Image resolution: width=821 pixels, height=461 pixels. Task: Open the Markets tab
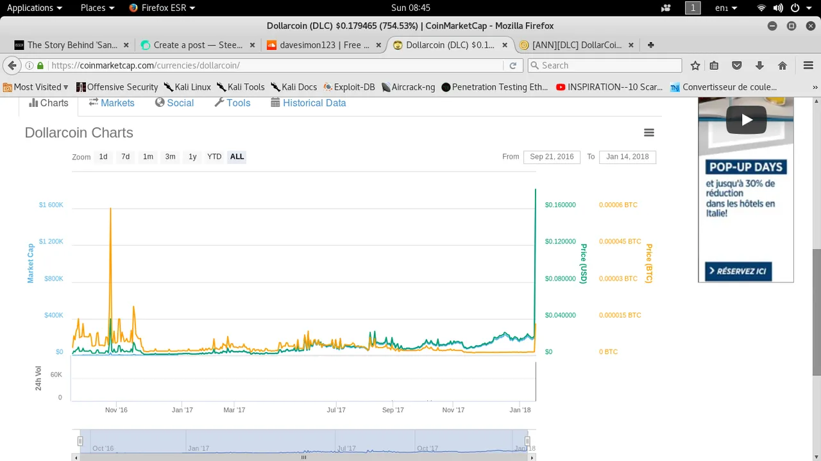(112, 103)
